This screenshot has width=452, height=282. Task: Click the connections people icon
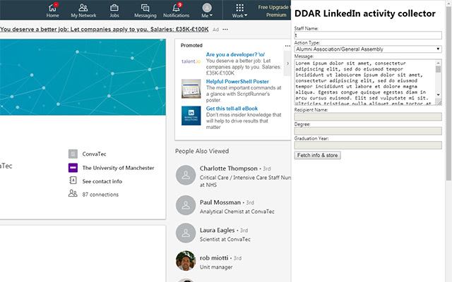tap(73, 193)
